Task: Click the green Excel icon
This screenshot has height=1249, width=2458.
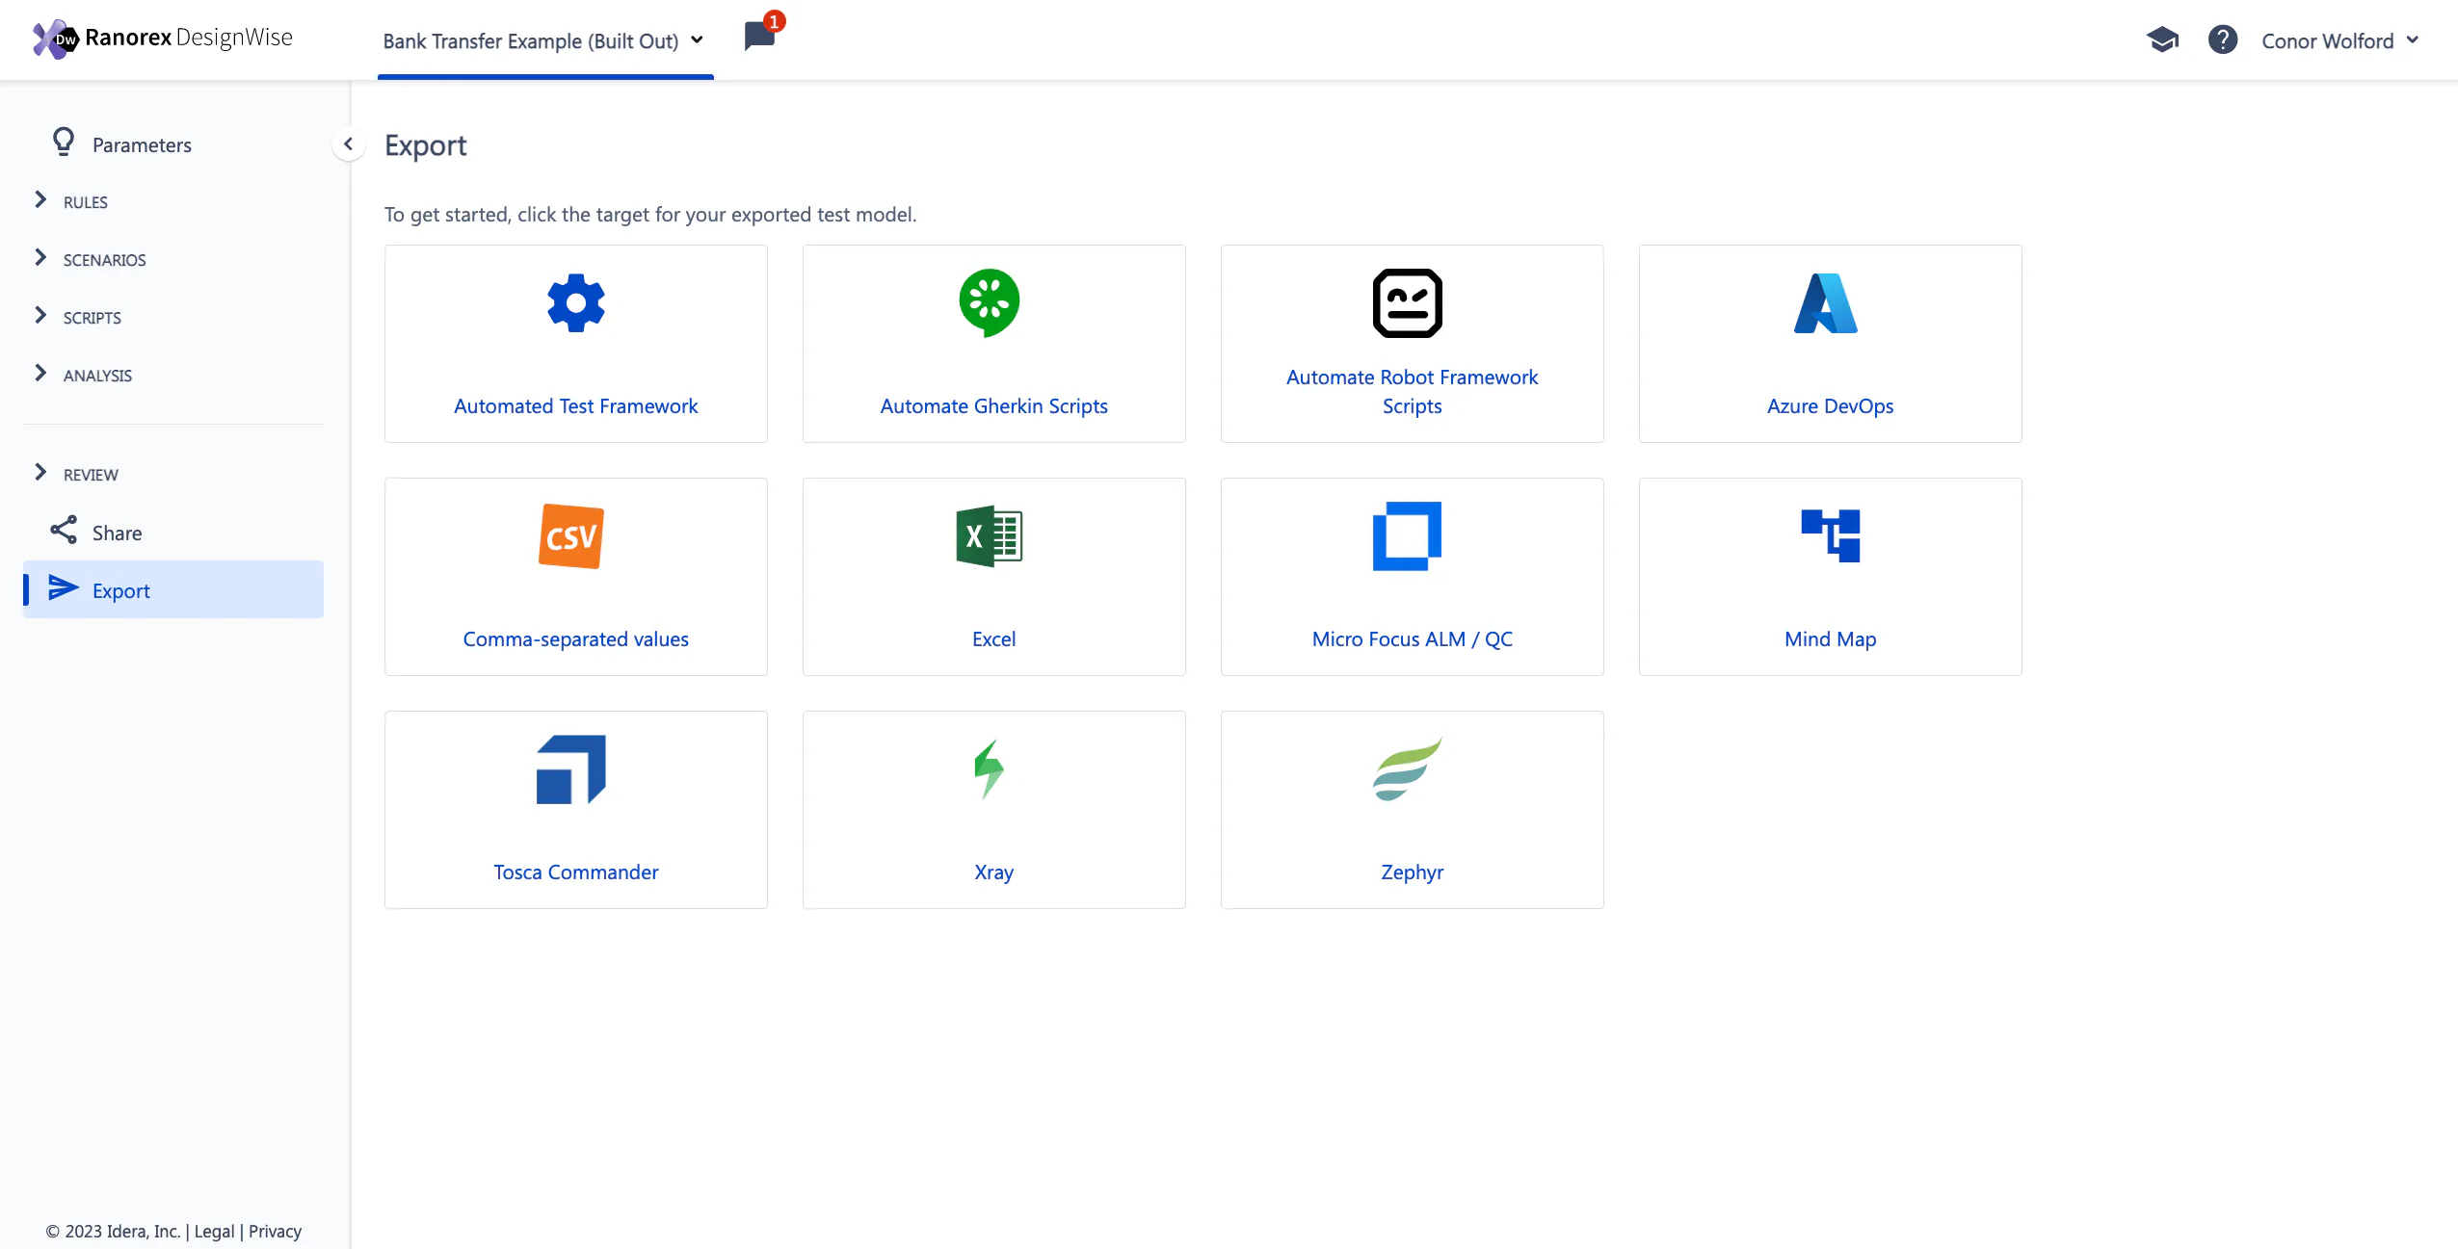Action: pos(990,536)
